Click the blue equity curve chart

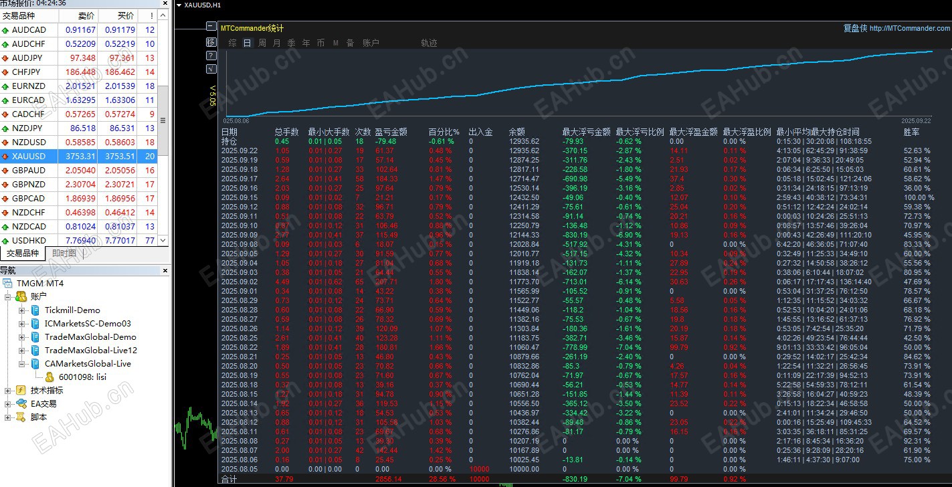pos(579,84)
